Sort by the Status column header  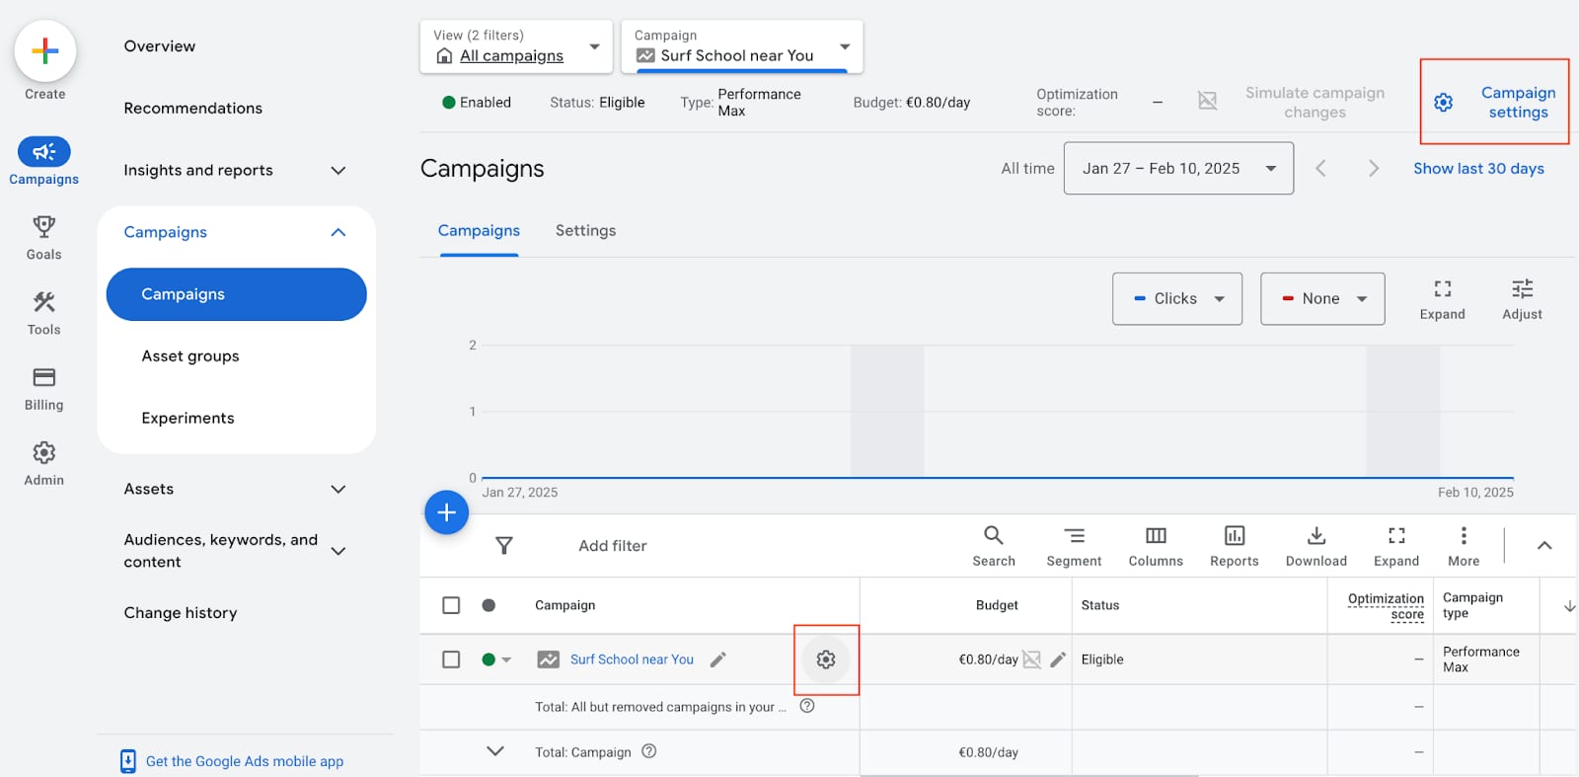1100,605
